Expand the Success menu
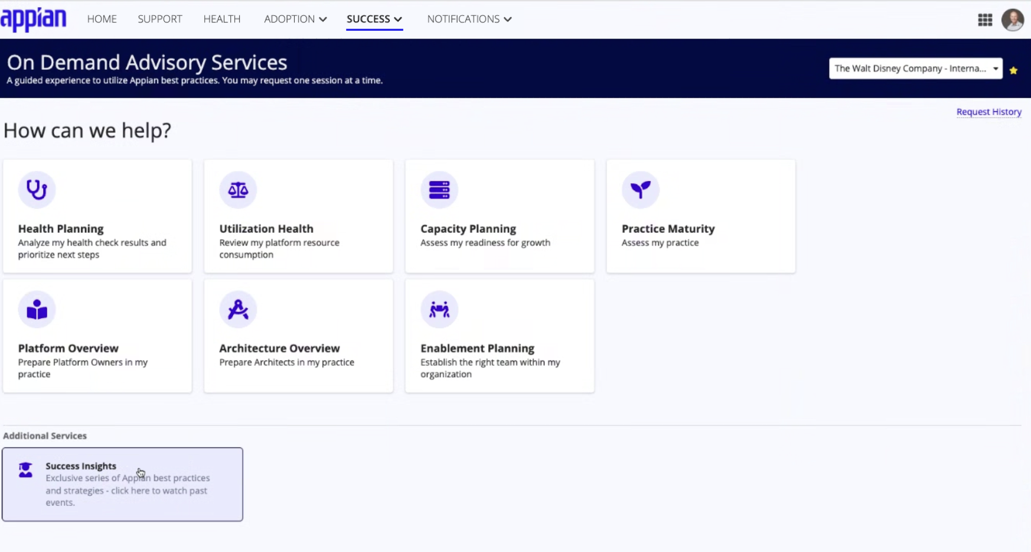1031x552 pixels. 374,19
